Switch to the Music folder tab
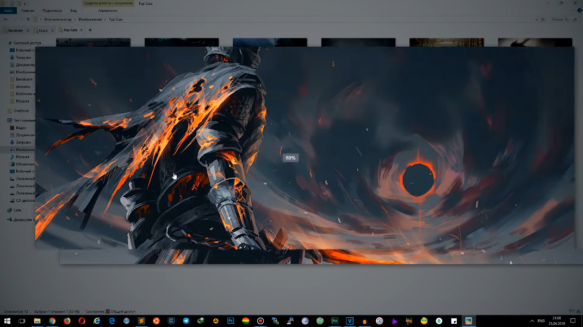The image size is (583, 327). coord(43,30)
